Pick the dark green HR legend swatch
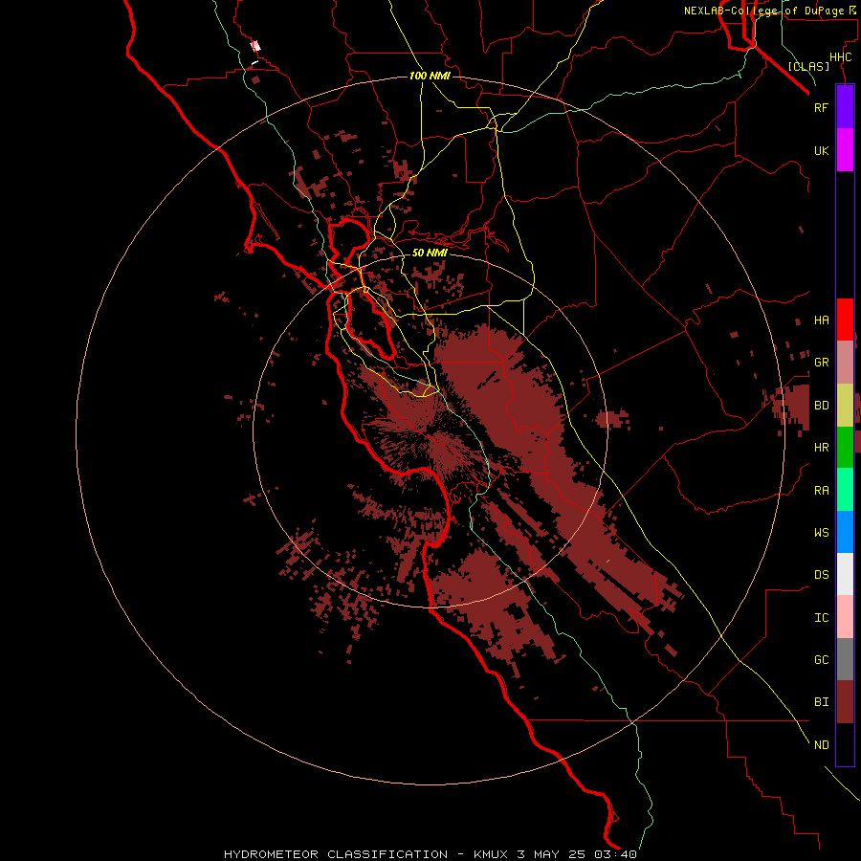Viewport: 861px width, 861px height. (845, 447)
